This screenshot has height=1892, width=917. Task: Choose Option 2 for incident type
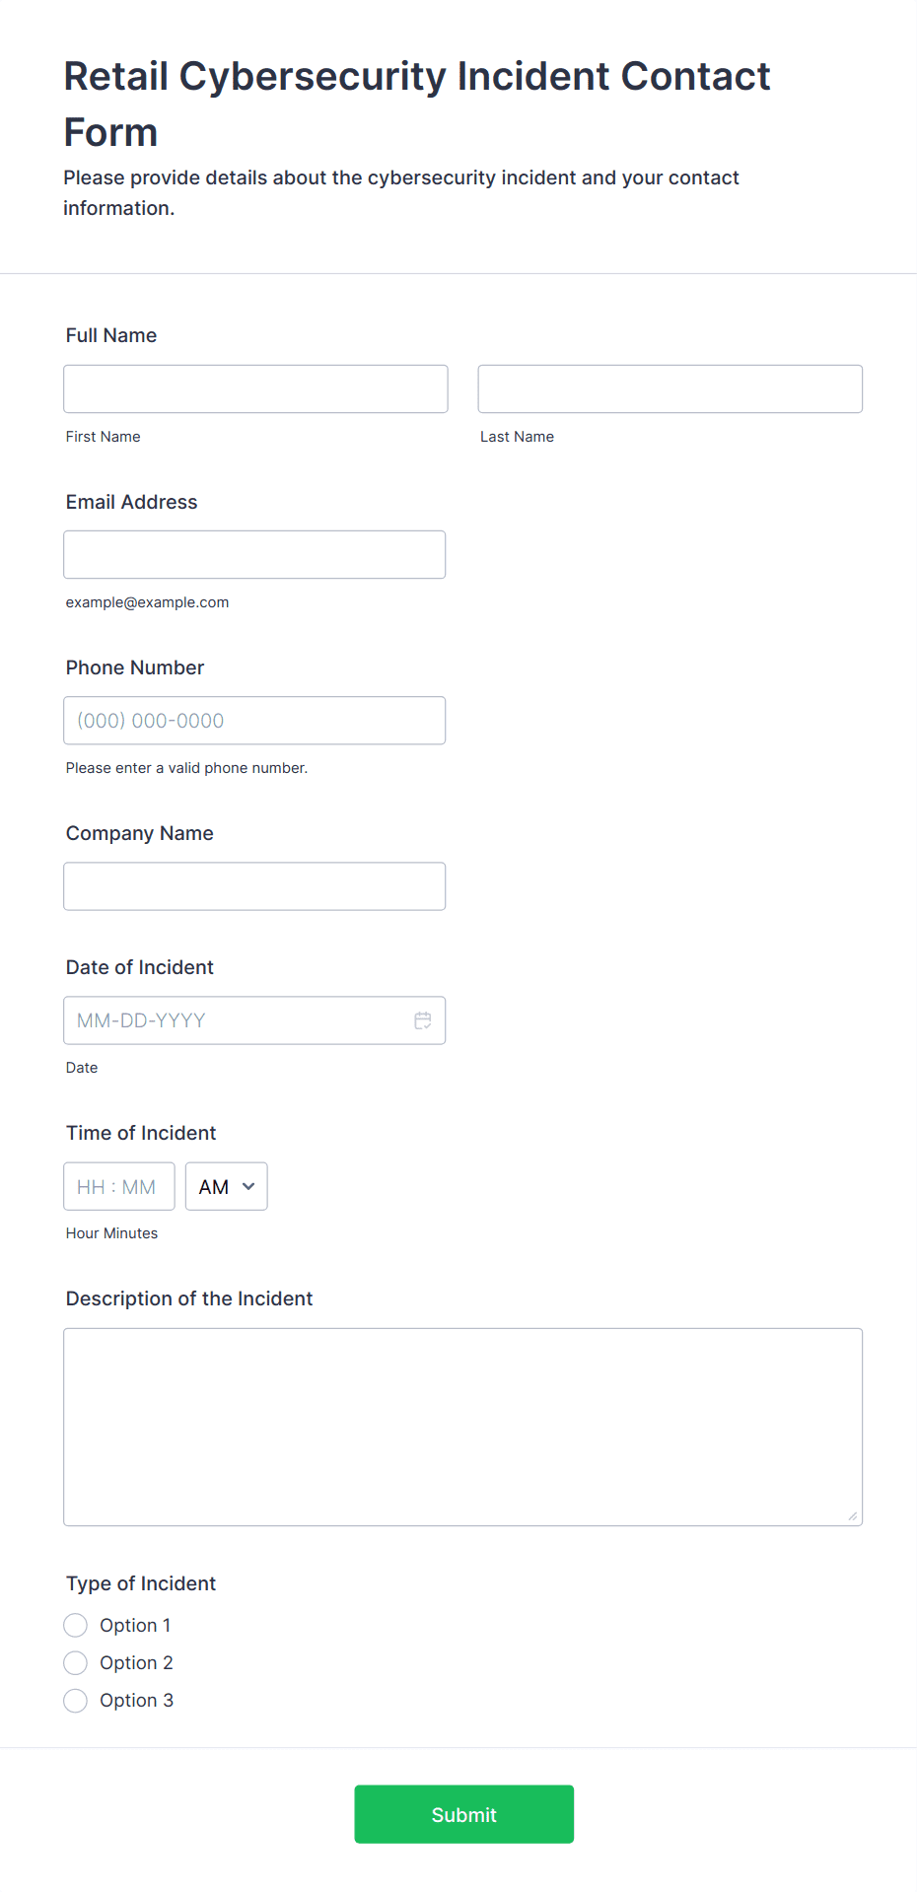click(76, 1663)
